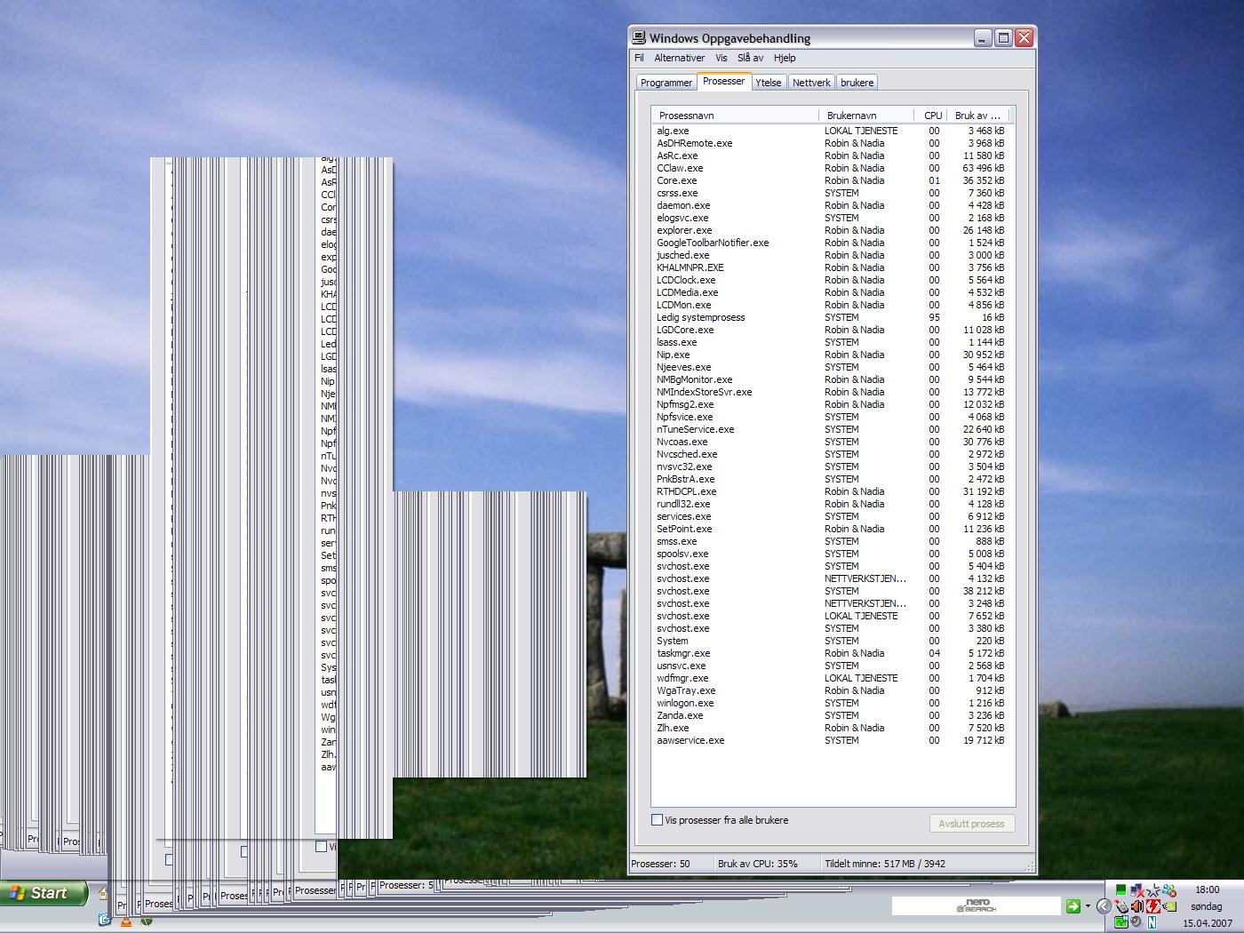This screenshot has height=933, width=1244.
Task: Switch to the Programmer tab
Action: 666,83
